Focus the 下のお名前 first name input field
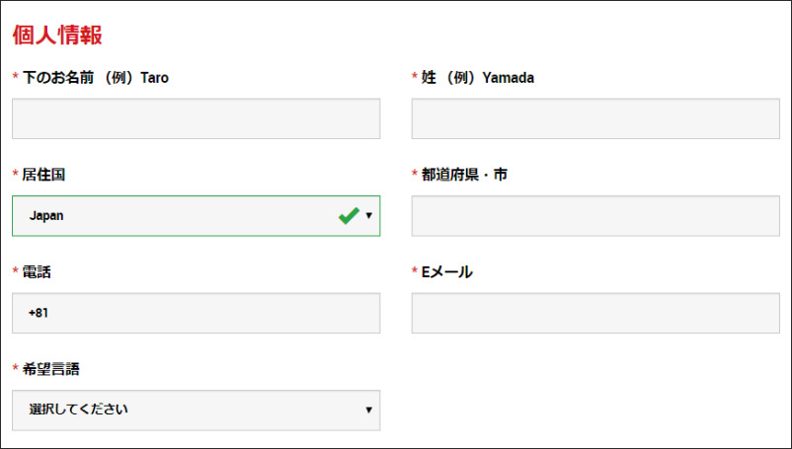792x449 pixels. (x=196, y=118)
